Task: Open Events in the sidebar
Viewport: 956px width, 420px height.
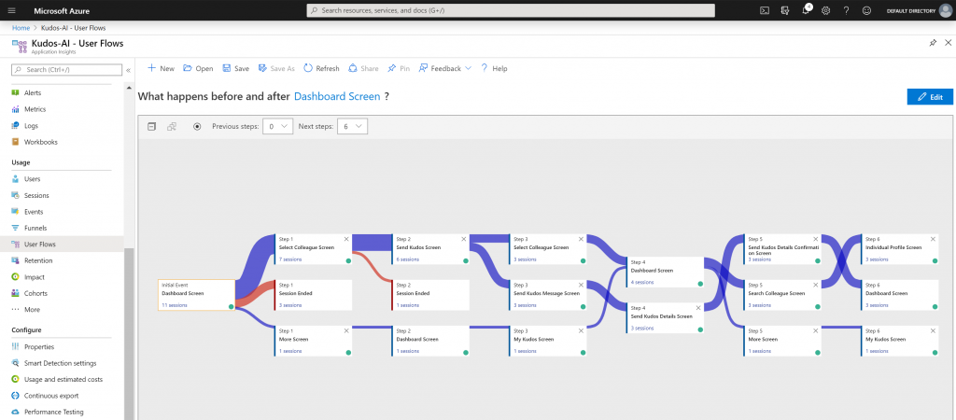Action: [x=34, y=212]
